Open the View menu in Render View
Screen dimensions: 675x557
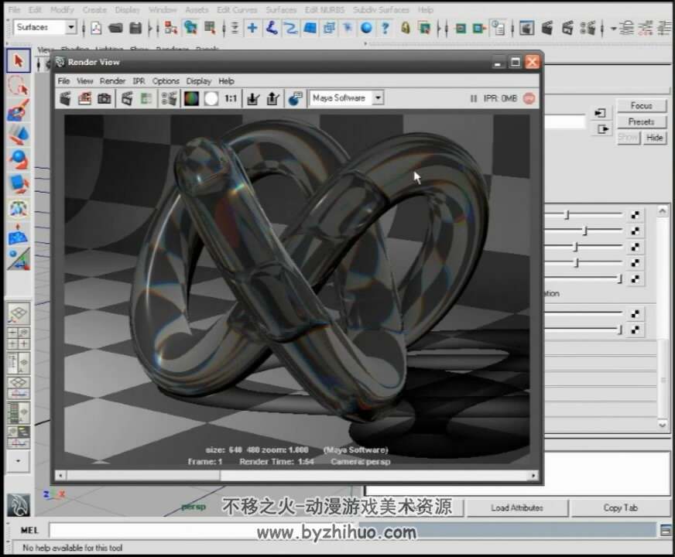85,81
